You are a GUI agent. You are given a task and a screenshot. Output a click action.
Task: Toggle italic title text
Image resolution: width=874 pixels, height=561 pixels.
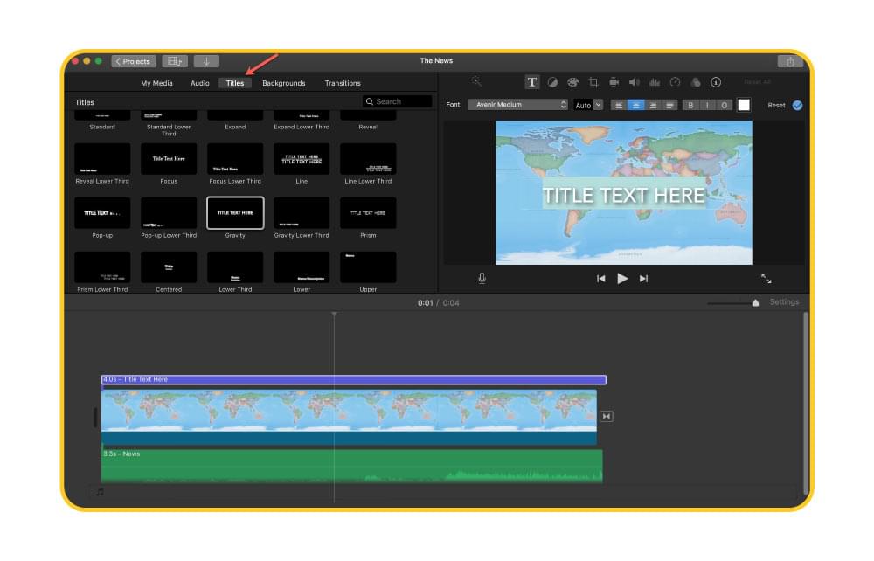click(707, 105)
